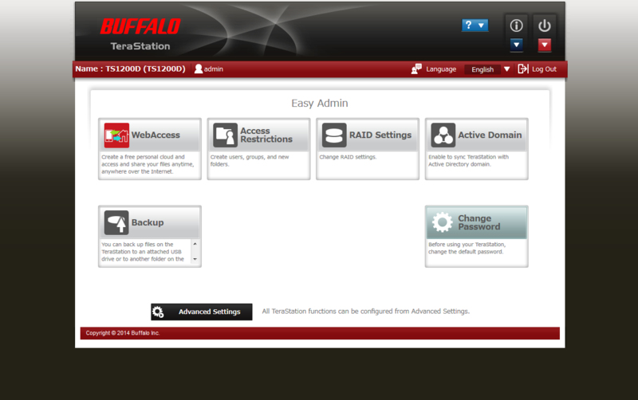Image resolution: width=638 pixels, height=400 pixels.
Task: Click the language dropdown arrow
Action: pyautogui.click(x=506, y=69)
